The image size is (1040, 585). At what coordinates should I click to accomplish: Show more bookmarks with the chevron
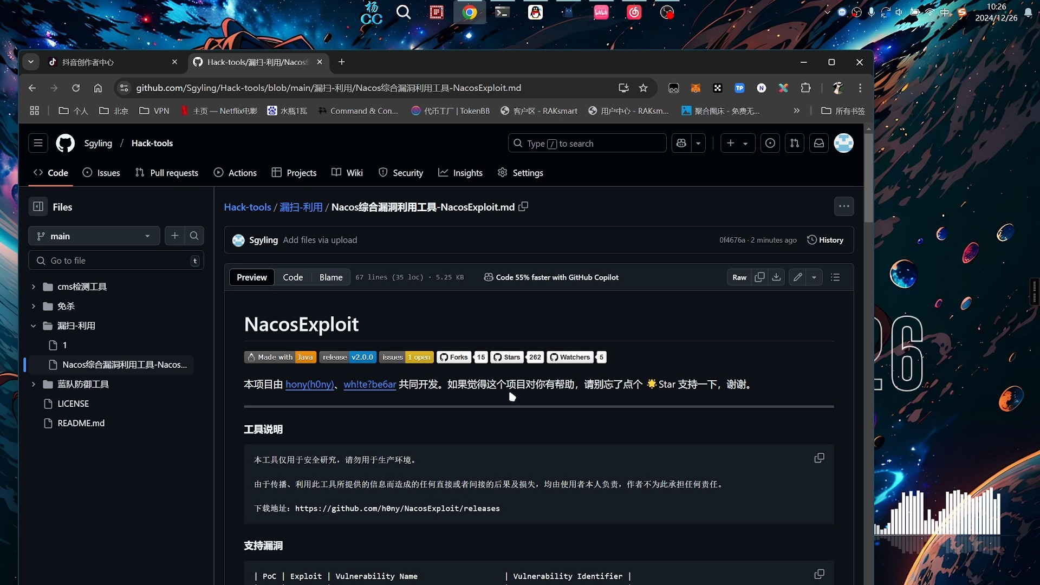pyautogui.click(x=796, y=110)
